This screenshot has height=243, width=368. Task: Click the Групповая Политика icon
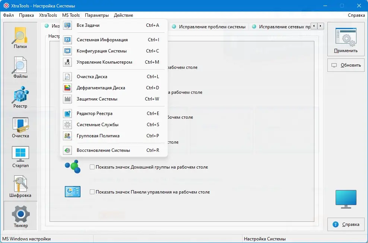67,136
